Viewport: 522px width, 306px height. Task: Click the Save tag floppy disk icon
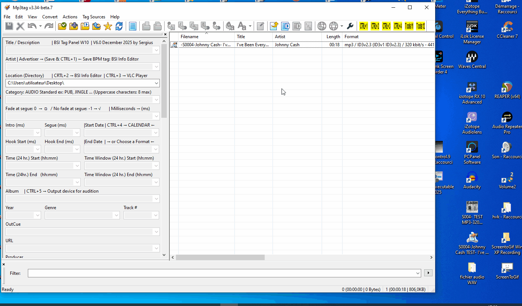tap(9, 26)
